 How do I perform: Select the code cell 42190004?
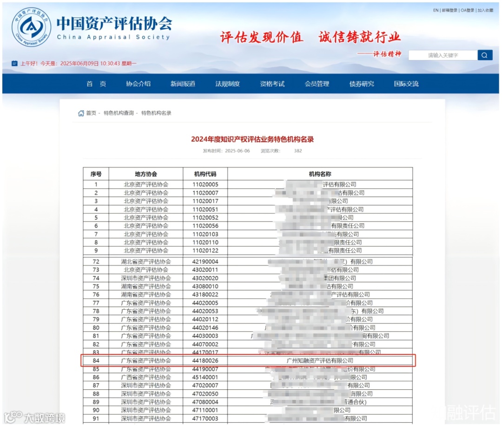[205, 262]
